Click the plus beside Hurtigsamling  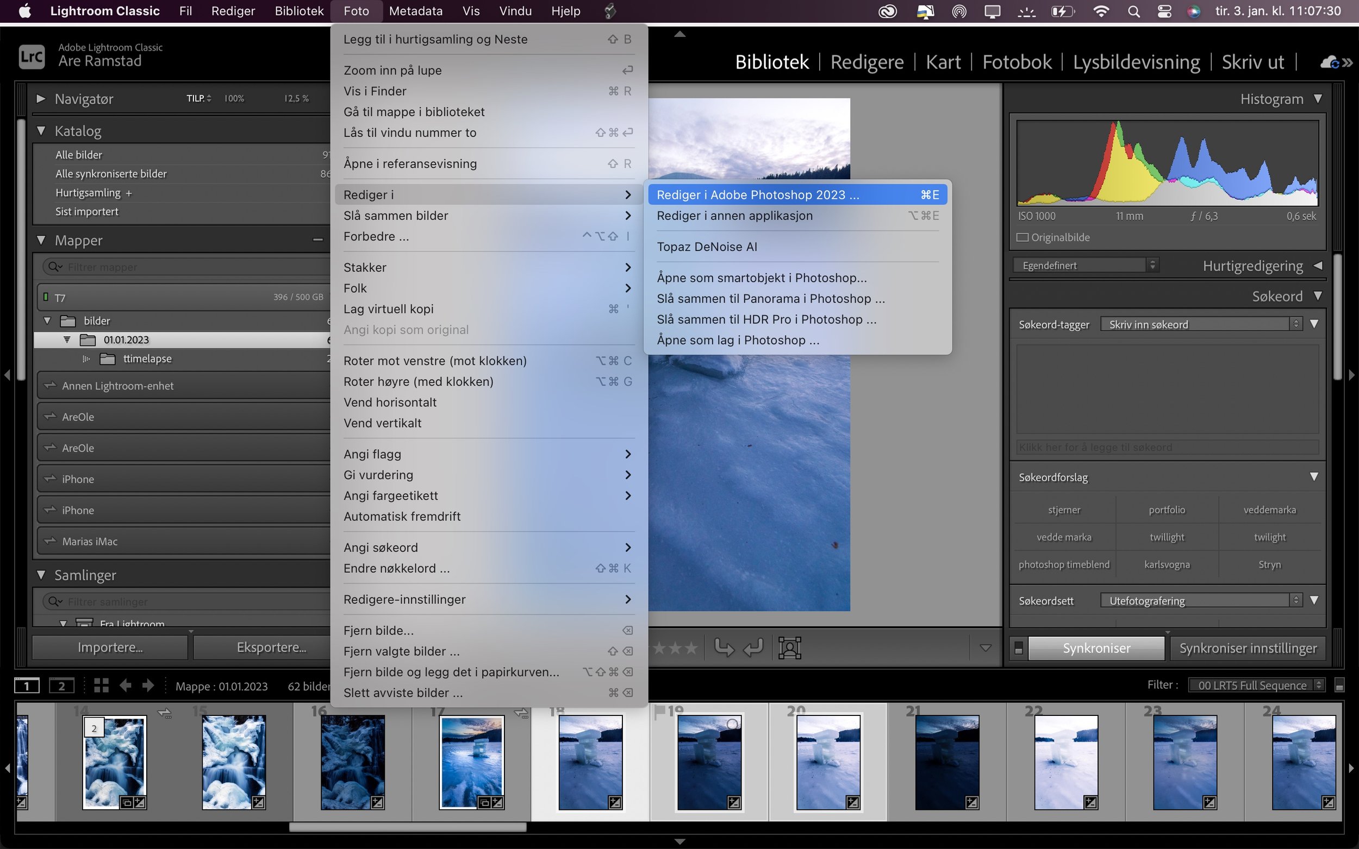(x=129, y=193)
